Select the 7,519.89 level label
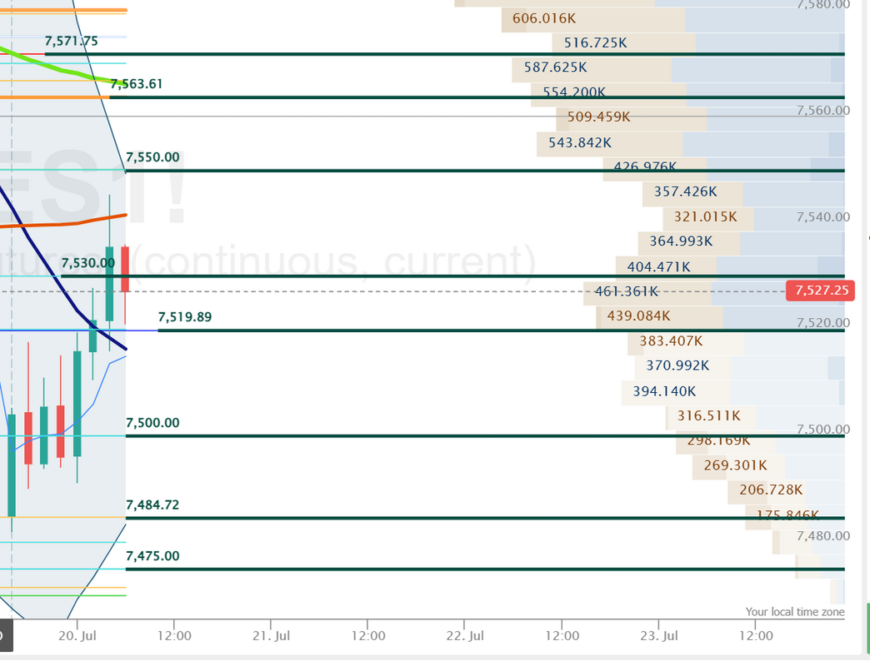This screenshot has width=870, height=666. point(185,317)
